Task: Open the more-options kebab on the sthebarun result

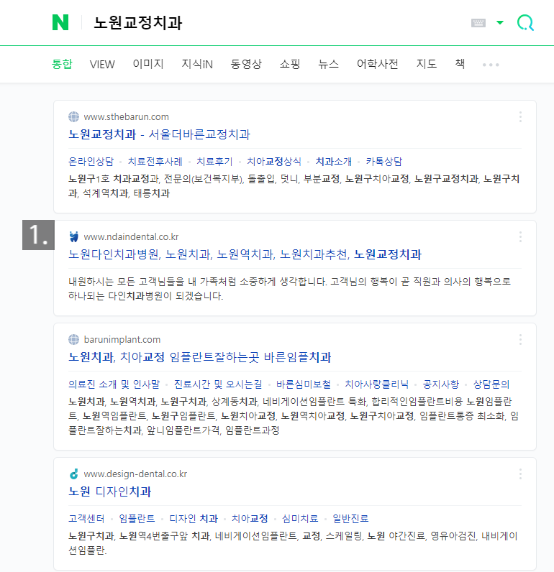Action: [520, 116]
